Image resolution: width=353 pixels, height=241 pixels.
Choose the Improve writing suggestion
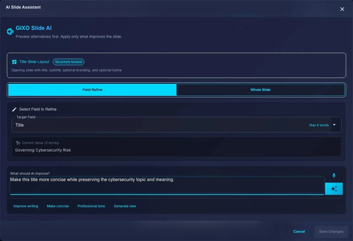pos(26,206)
